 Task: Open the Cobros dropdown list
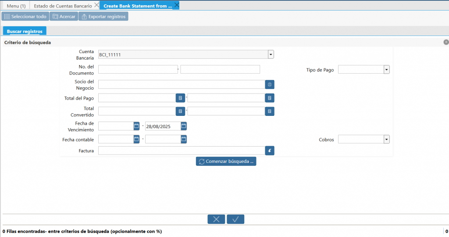pyautogui.click(x=386, y=139)
